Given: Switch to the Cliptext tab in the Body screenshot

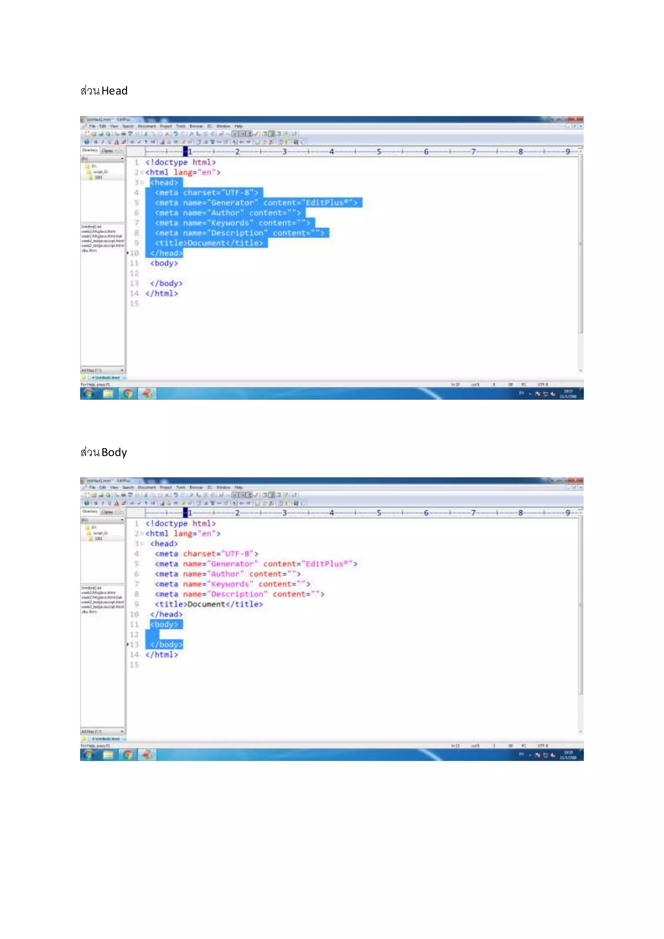Looking at the screenshot, I should 107,512.
